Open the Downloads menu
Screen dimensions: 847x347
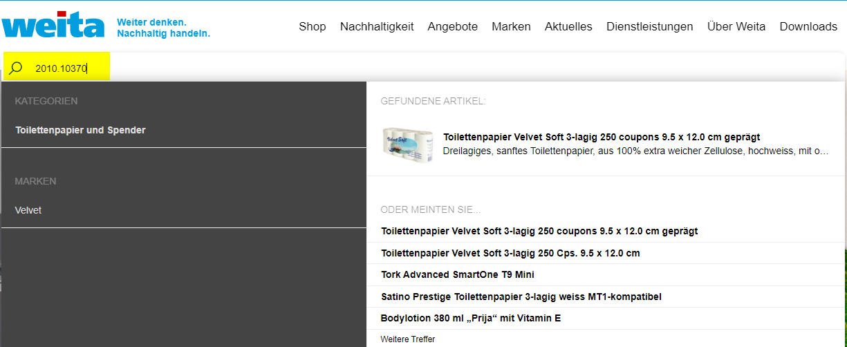point(808,26)
